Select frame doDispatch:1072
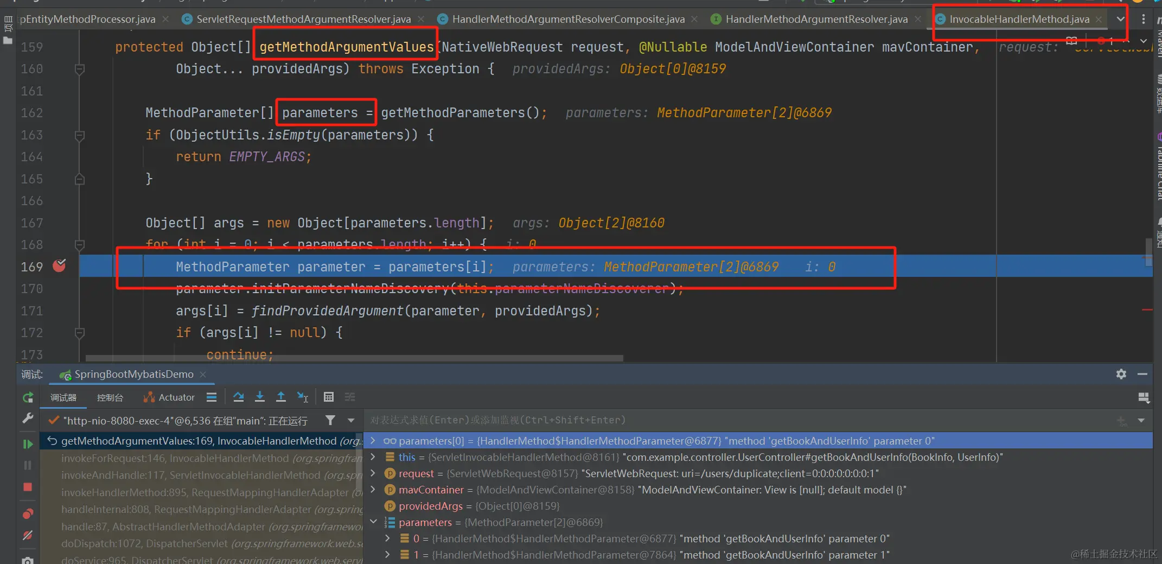 (201, 543)
